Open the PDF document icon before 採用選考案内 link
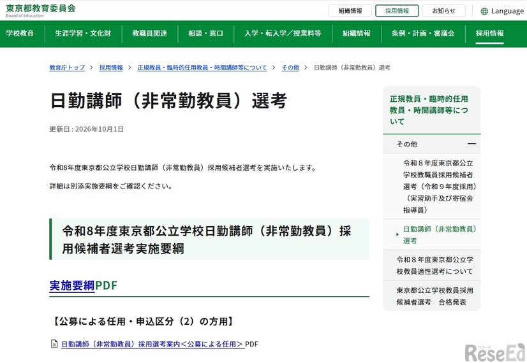Viewport: 527px width, 363px height. 54,344
